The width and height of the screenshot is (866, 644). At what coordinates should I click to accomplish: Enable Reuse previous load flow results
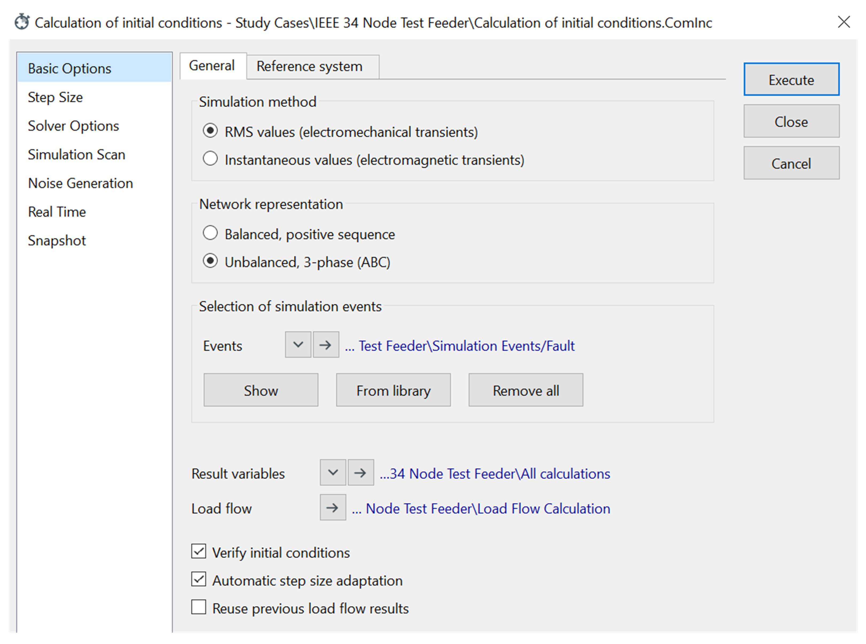coord(199,607)
